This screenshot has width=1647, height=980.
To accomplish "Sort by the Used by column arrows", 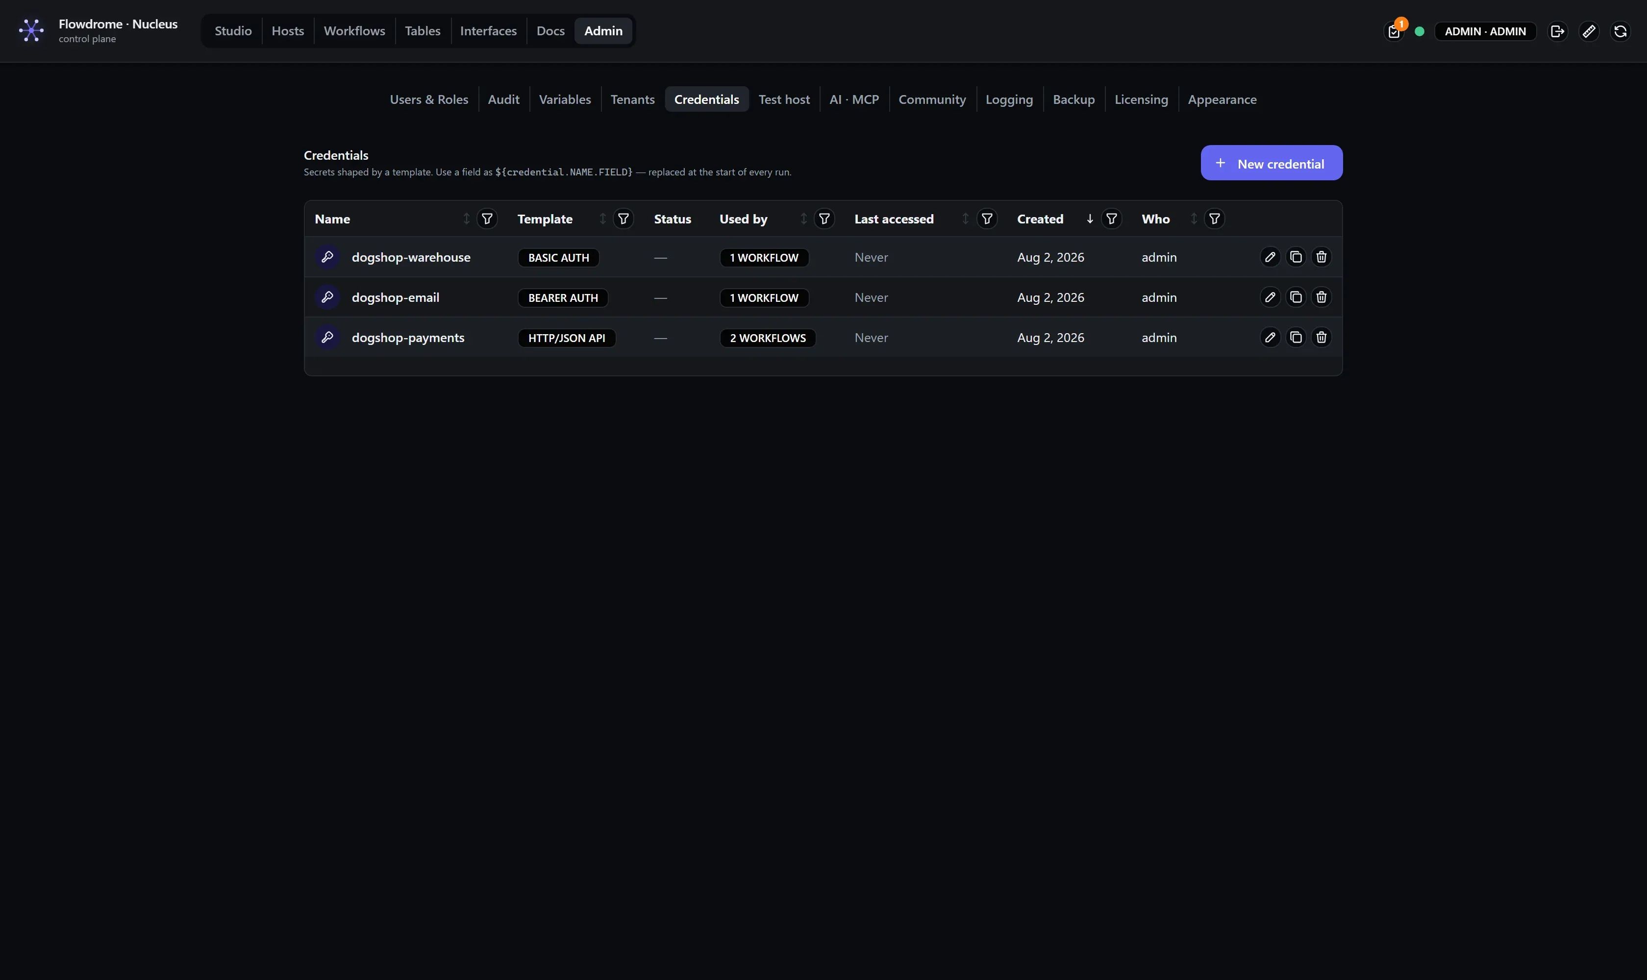I will (803, 219).
